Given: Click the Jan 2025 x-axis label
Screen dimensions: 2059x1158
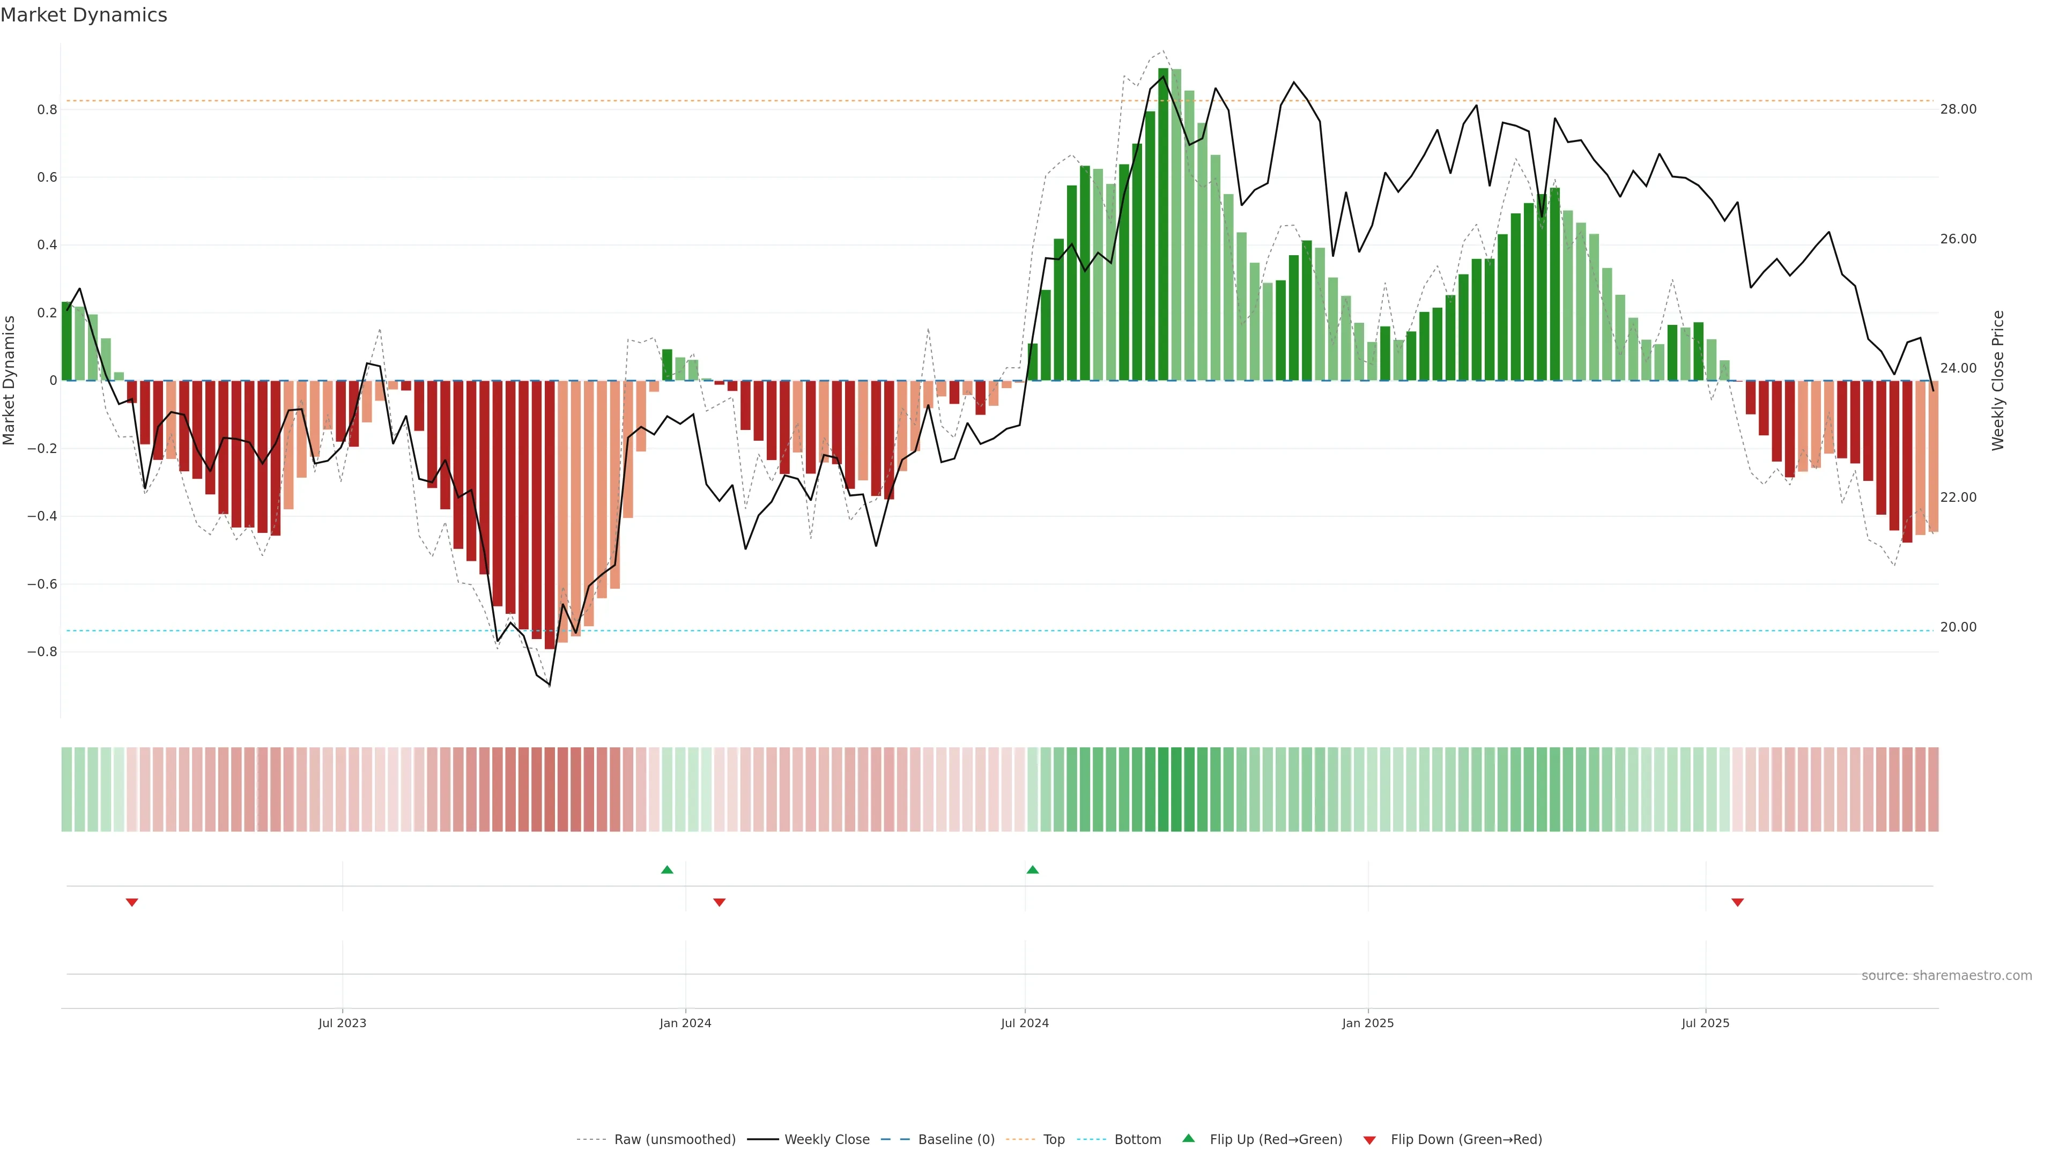Looking at the screenshot, I should pos(1368,1023).
